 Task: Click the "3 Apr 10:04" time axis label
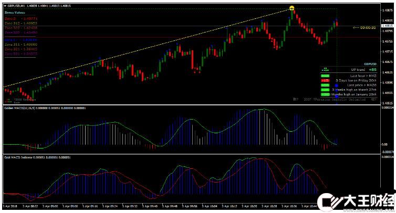pyautogui.click(x=210, y=206)
